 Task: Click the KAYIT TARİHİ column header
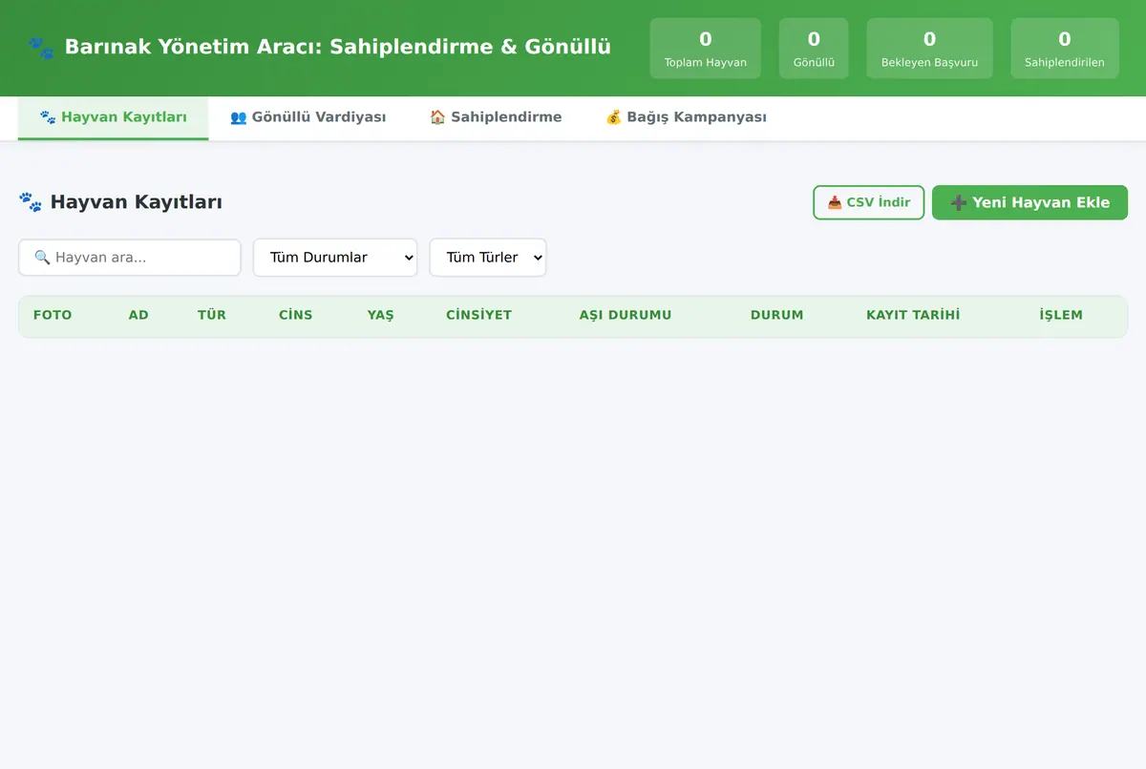913,315
